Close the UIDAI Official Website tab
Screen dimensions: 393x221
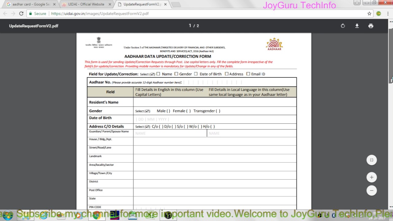110,4
